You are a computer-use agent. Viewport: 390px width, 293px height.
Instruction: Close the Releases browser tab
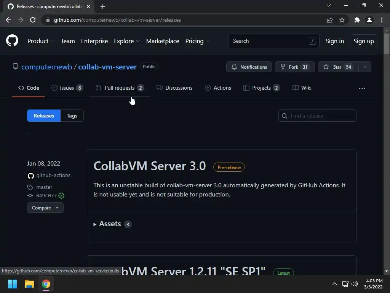pos(88,6)
